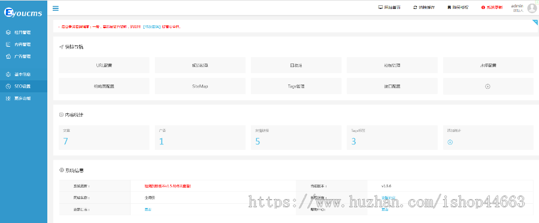
Task: Open the admin user avatar
Action: 532,8
